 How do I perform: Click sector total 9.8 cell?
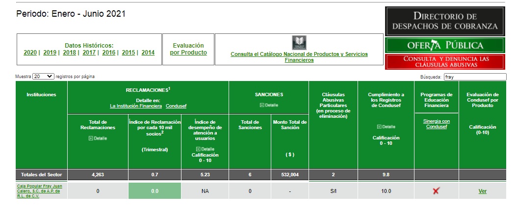point(386,174)
